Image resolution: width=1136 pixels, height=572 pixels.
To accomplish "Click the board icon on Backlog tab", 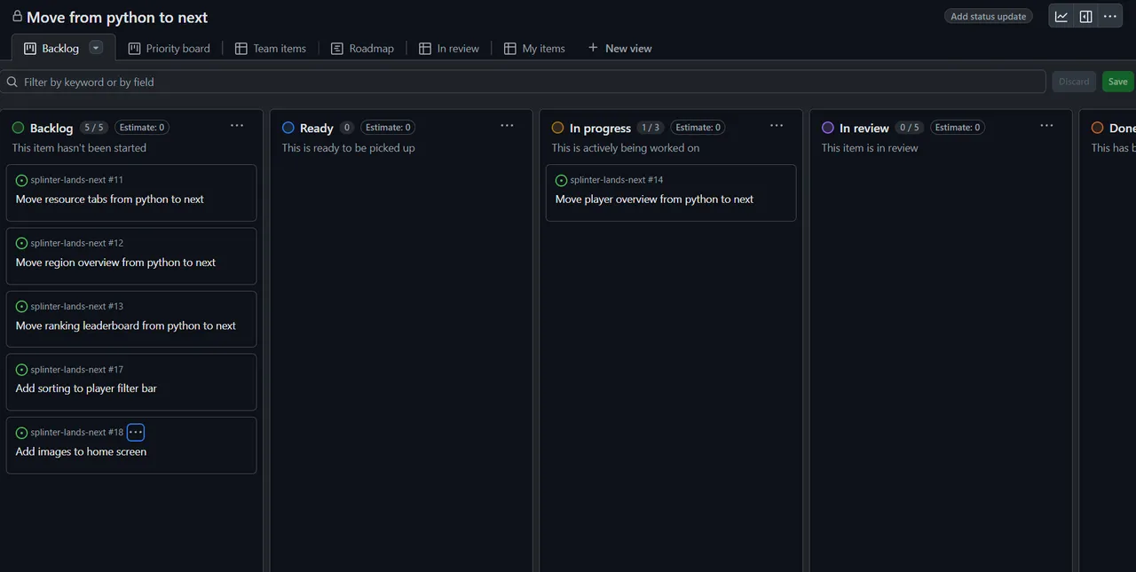I will click(x=30, y=48).
